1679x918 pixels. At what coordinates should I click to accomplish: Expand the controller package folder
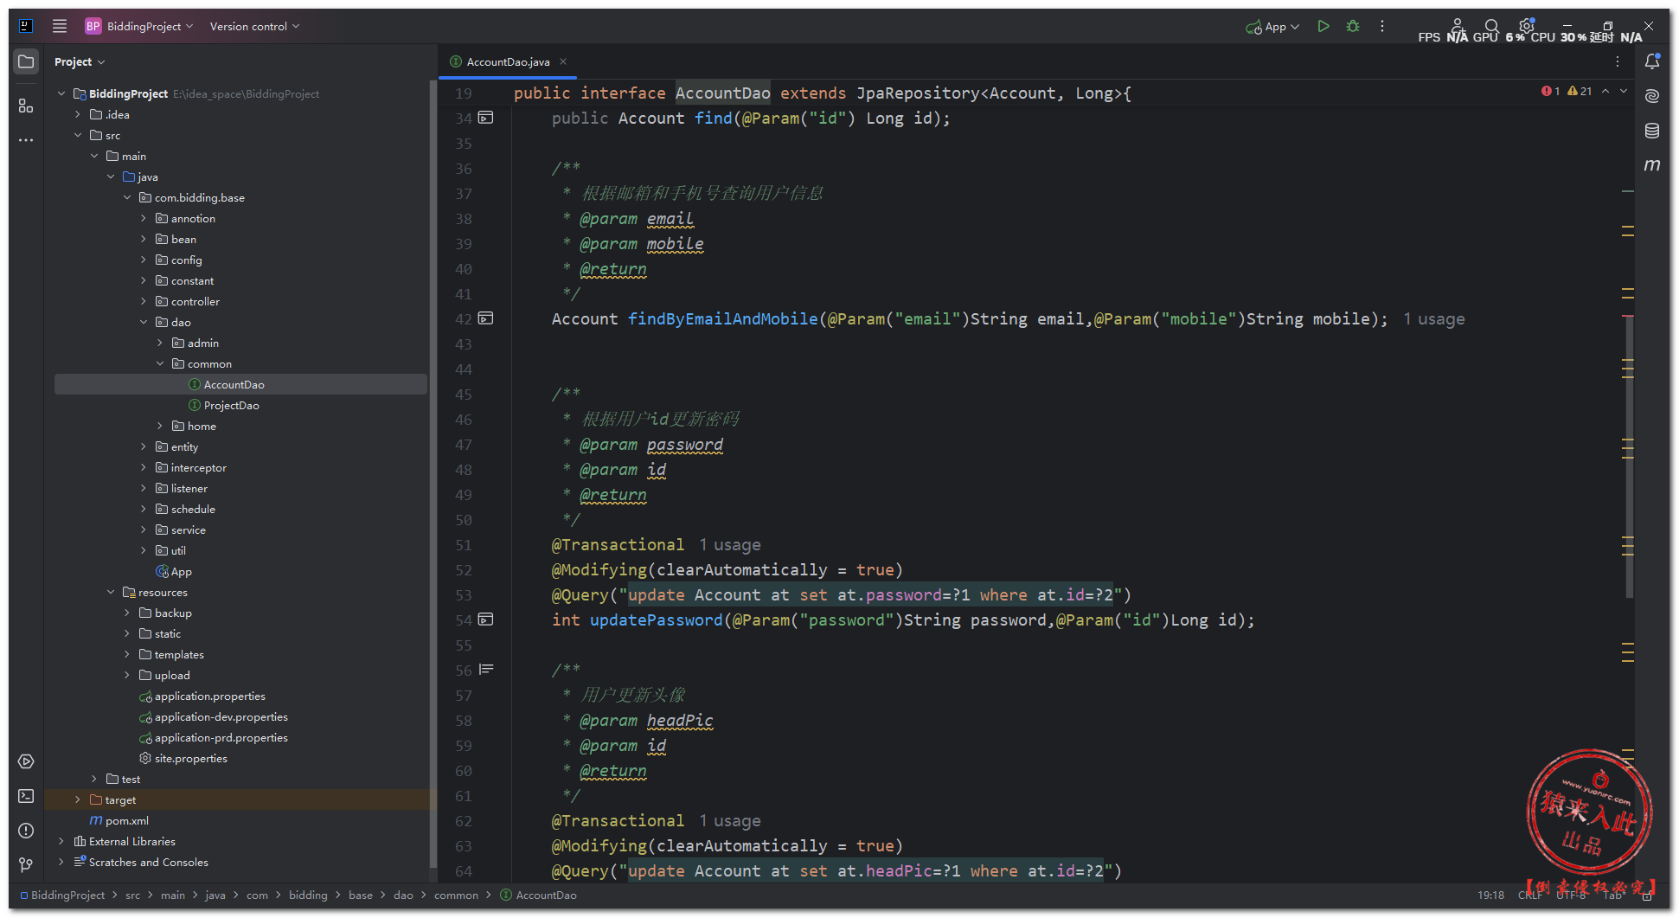144,301
